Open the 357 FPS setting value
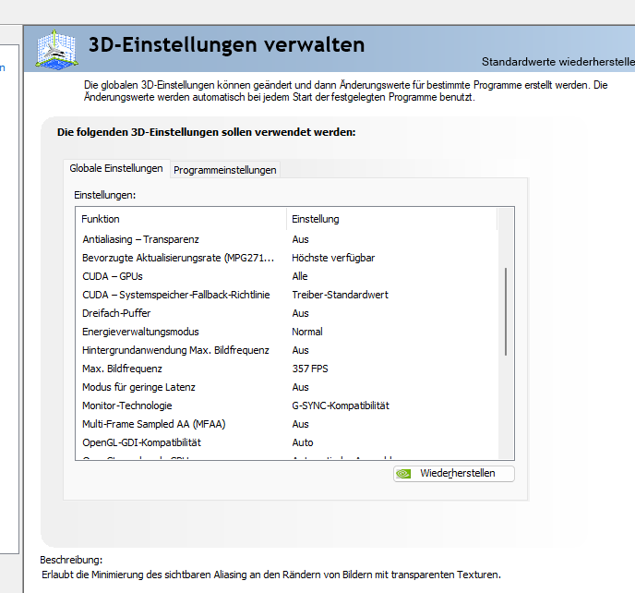This screenshot has width=635, height=593. click(x=310, y=369)
